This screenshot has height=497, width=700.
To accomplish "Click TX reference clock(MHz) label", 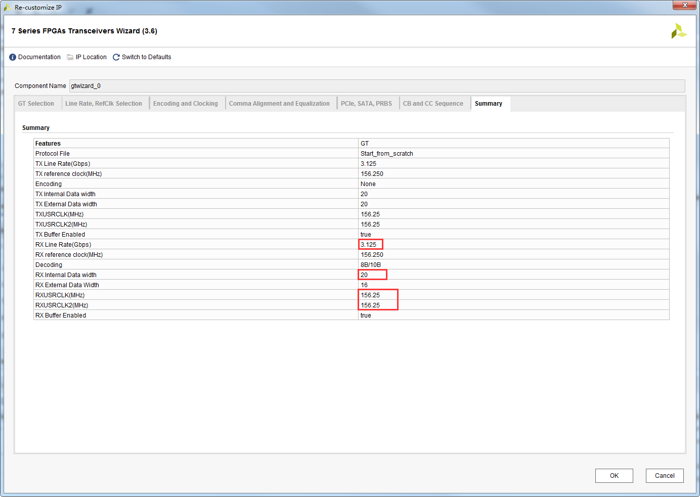I will point(68,174).
